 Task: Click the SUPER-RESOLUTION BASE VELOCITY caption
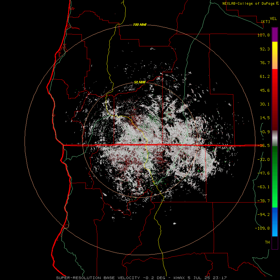[x=98, y=278]
